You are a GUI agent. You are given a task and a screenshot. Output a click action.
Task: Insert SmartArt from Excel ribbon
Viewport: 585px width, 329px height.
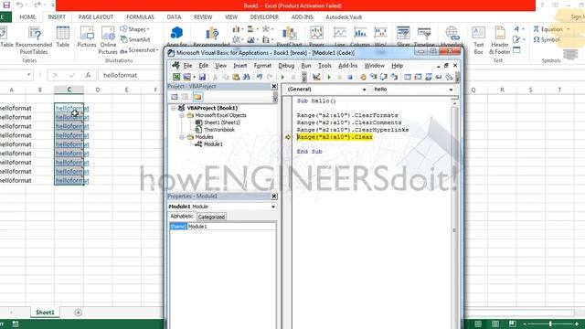135,39
